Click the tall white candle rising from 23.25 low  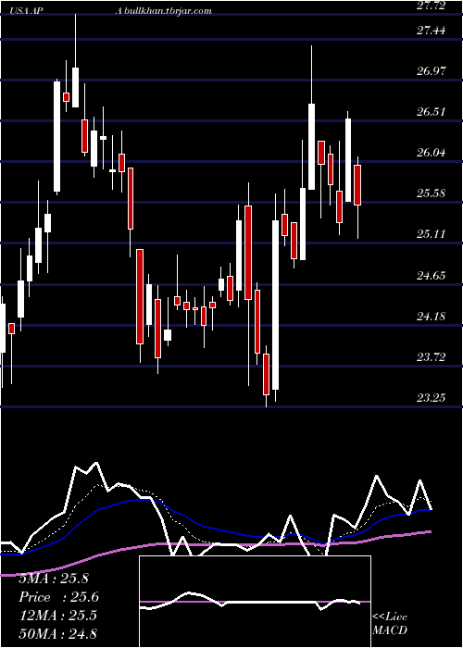pos(275,305)
